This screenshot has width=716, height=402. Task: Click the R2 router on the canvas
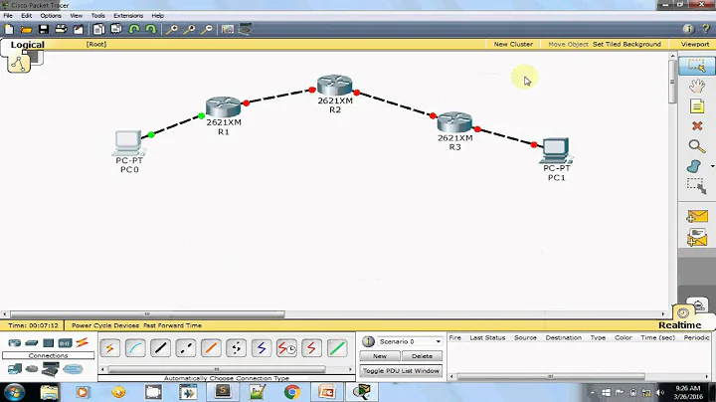pyautogui.click(x=335, y=85)
